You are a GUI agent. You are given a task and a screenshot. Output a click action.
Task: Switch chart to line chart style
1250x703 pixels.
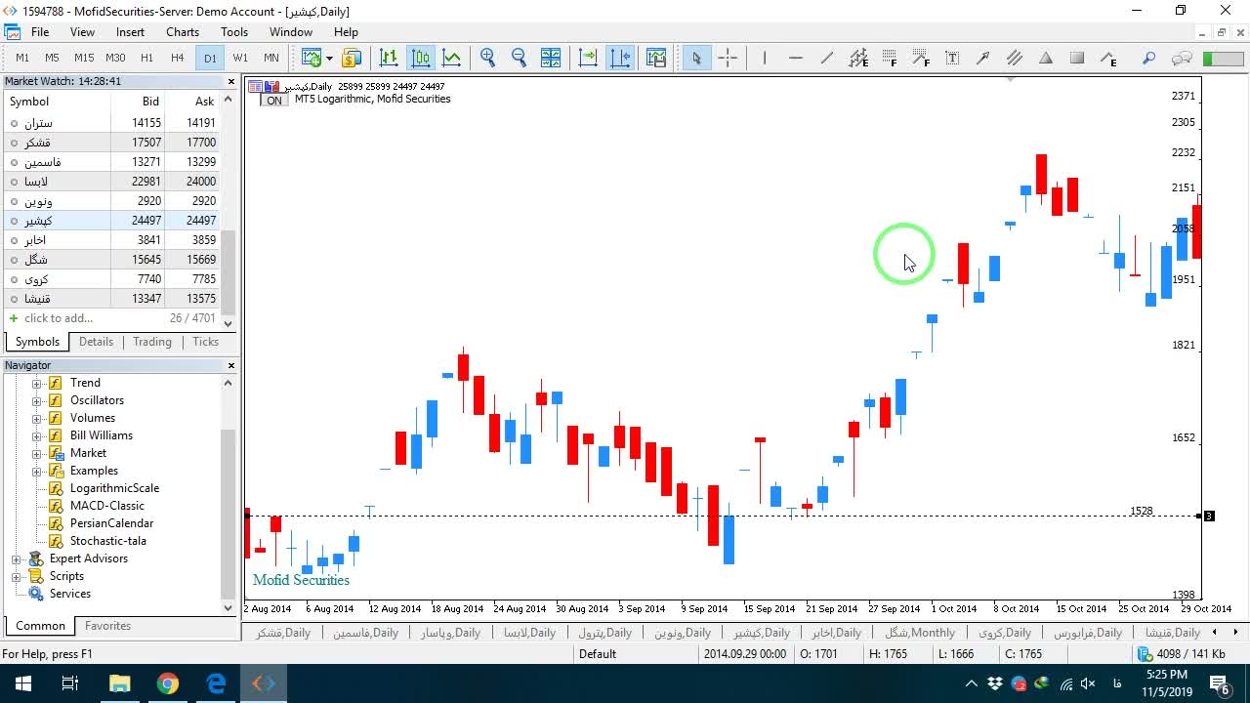point(451,58)
